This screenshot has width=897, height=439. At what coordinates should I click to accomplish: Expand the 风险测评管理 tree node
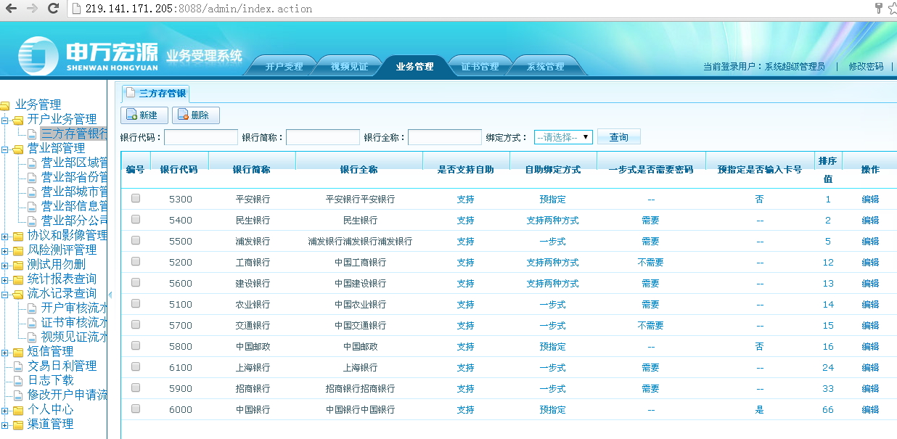click(5, 250)
